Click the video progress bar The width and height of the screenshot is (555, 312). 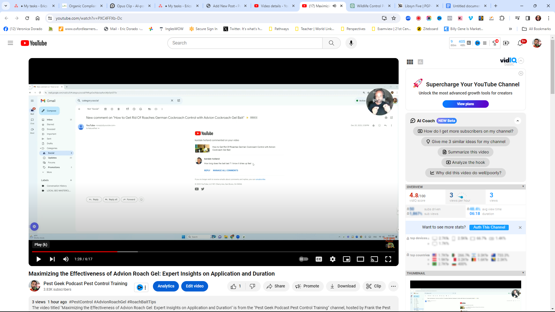[x=202, y=252]
